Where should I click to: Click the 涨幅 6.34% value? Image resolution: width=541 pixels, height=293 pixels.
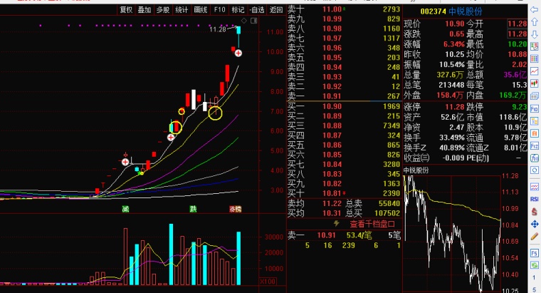coord(453,44)
